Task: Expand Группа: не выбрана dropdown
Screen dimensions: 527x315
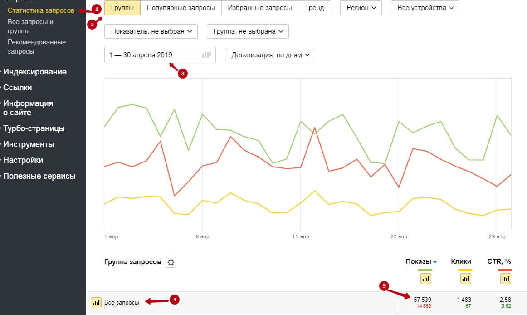Action: pyautogui.click(x=248, y=31)
